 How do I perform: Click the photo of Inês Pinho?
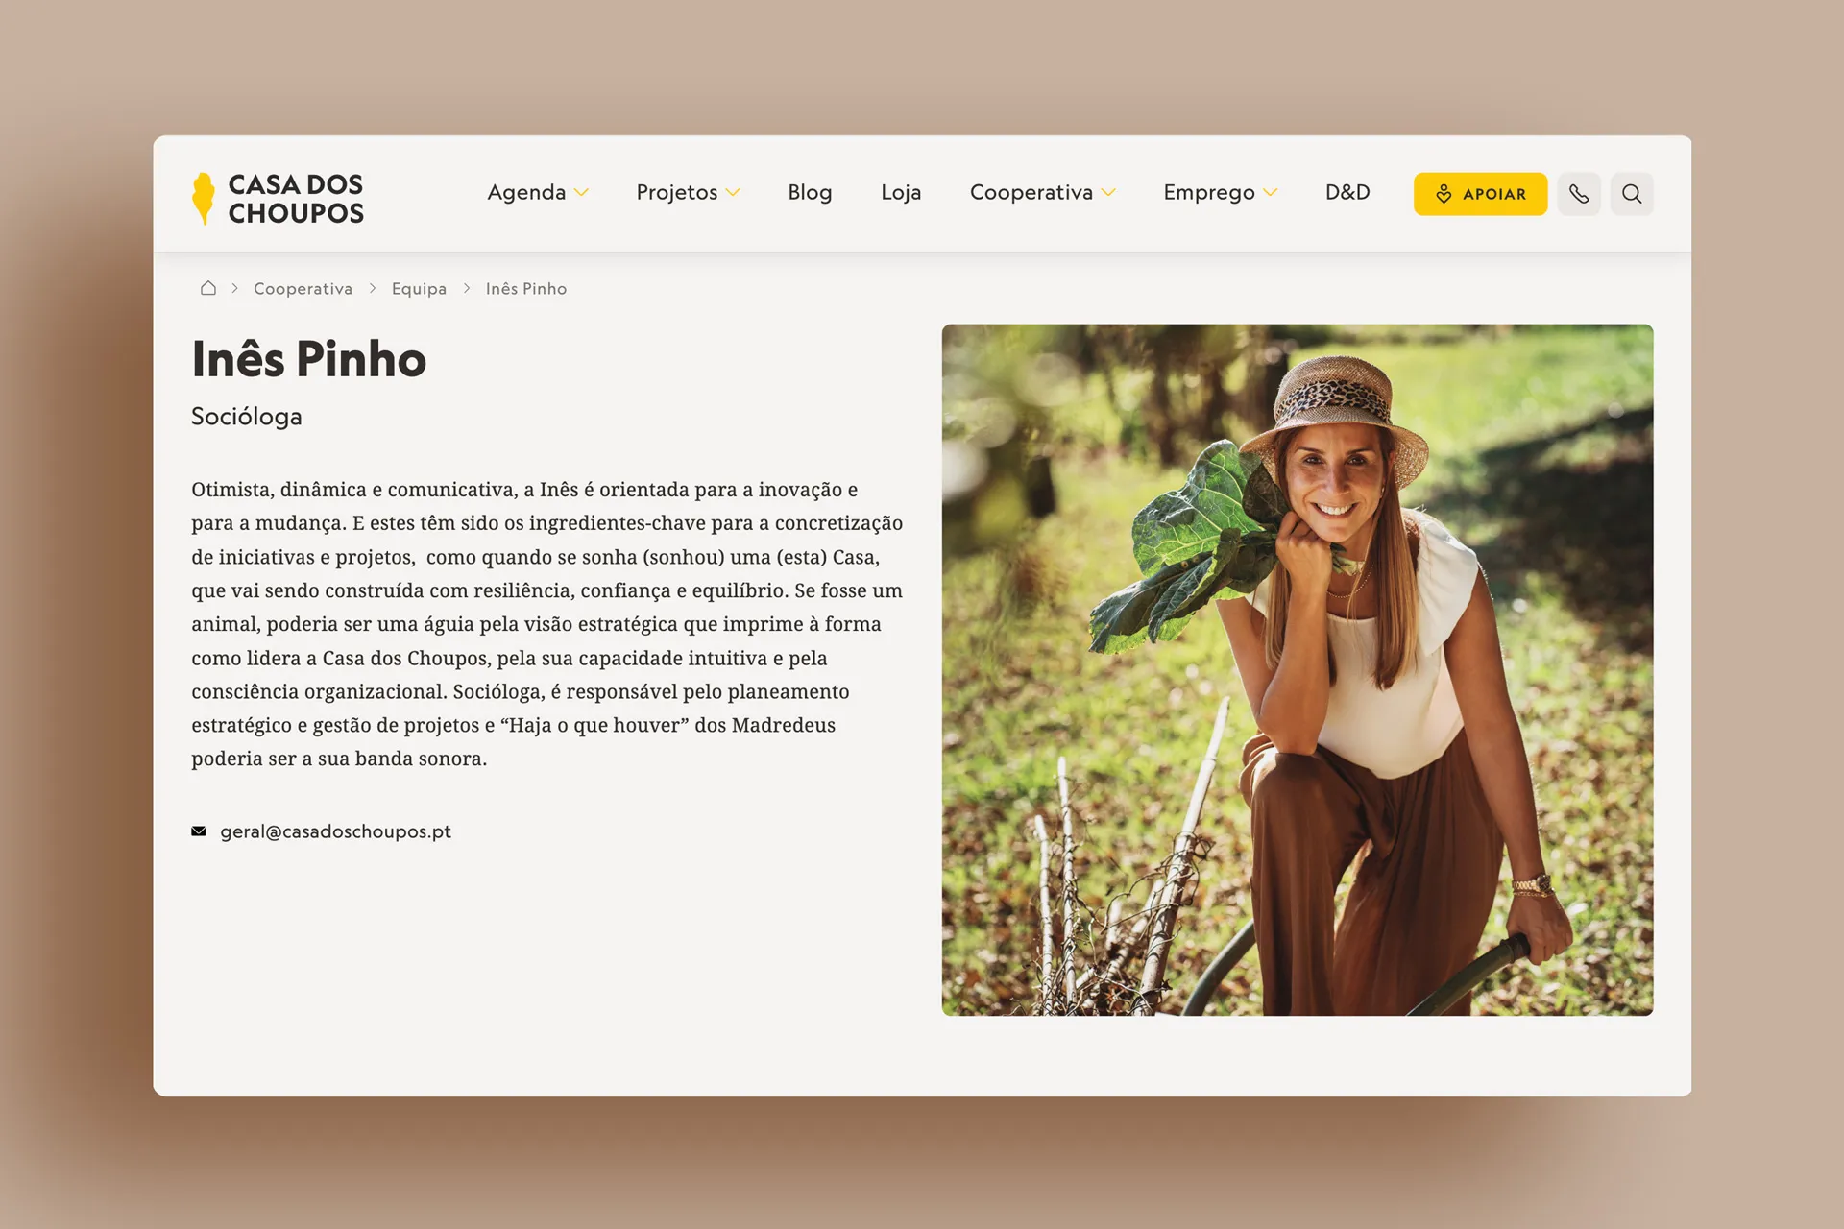tap(1298, 669)
